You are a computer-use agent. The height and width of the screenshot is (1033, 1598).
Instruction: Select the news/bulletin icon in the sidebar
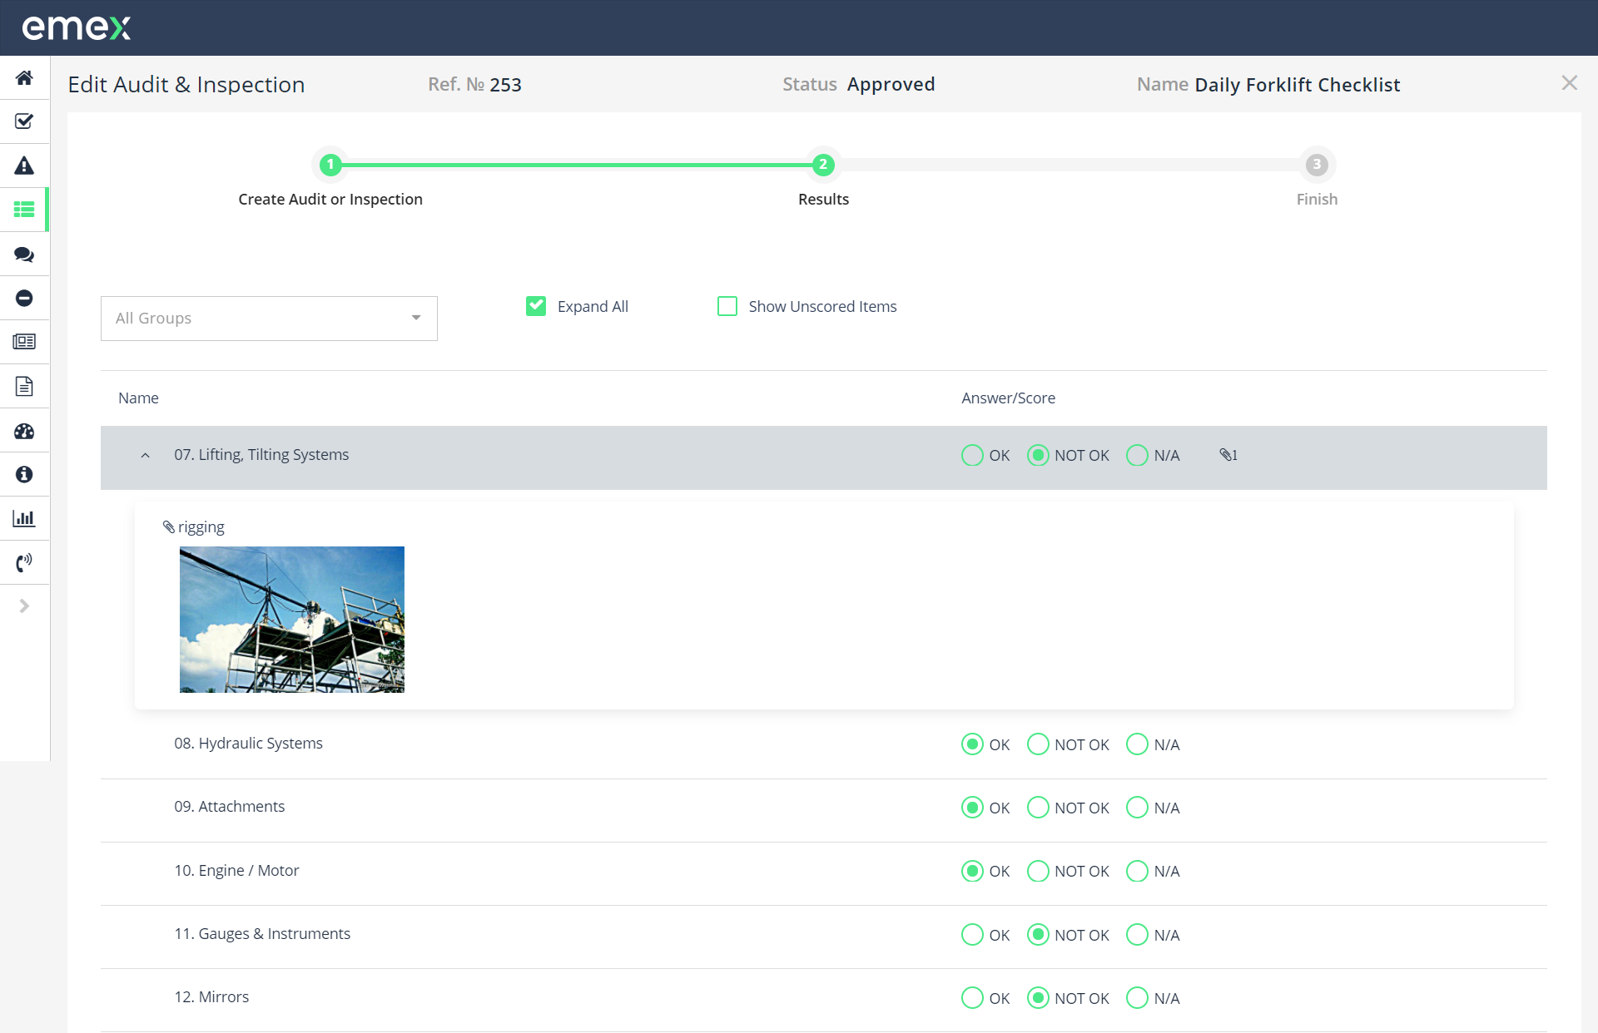coord(24,342)
